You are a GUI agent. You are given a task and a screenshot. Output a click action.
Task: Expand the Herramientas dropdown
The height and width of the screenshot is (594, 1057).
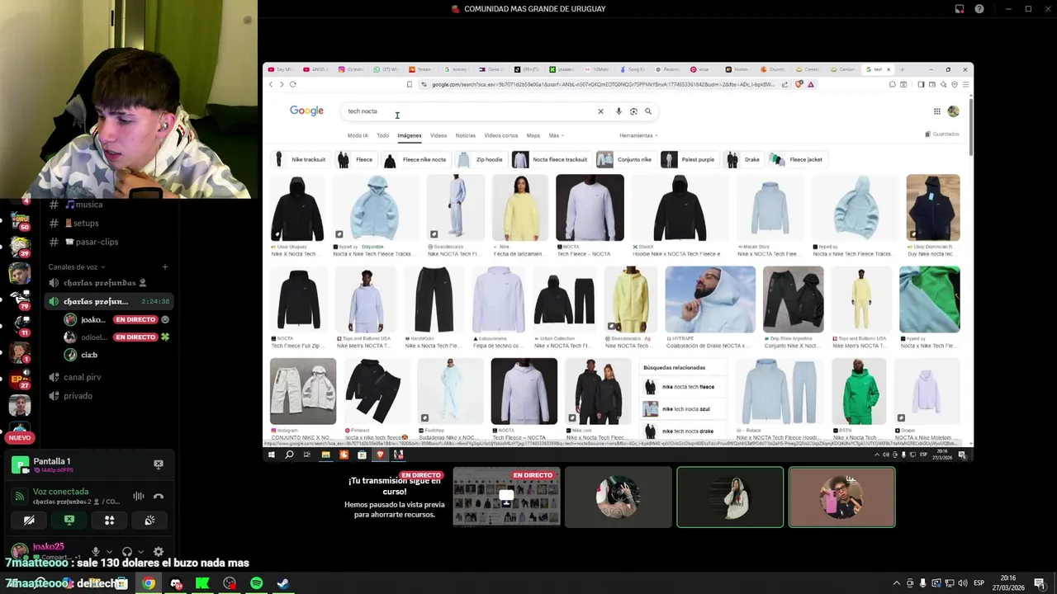click(638, 135)
